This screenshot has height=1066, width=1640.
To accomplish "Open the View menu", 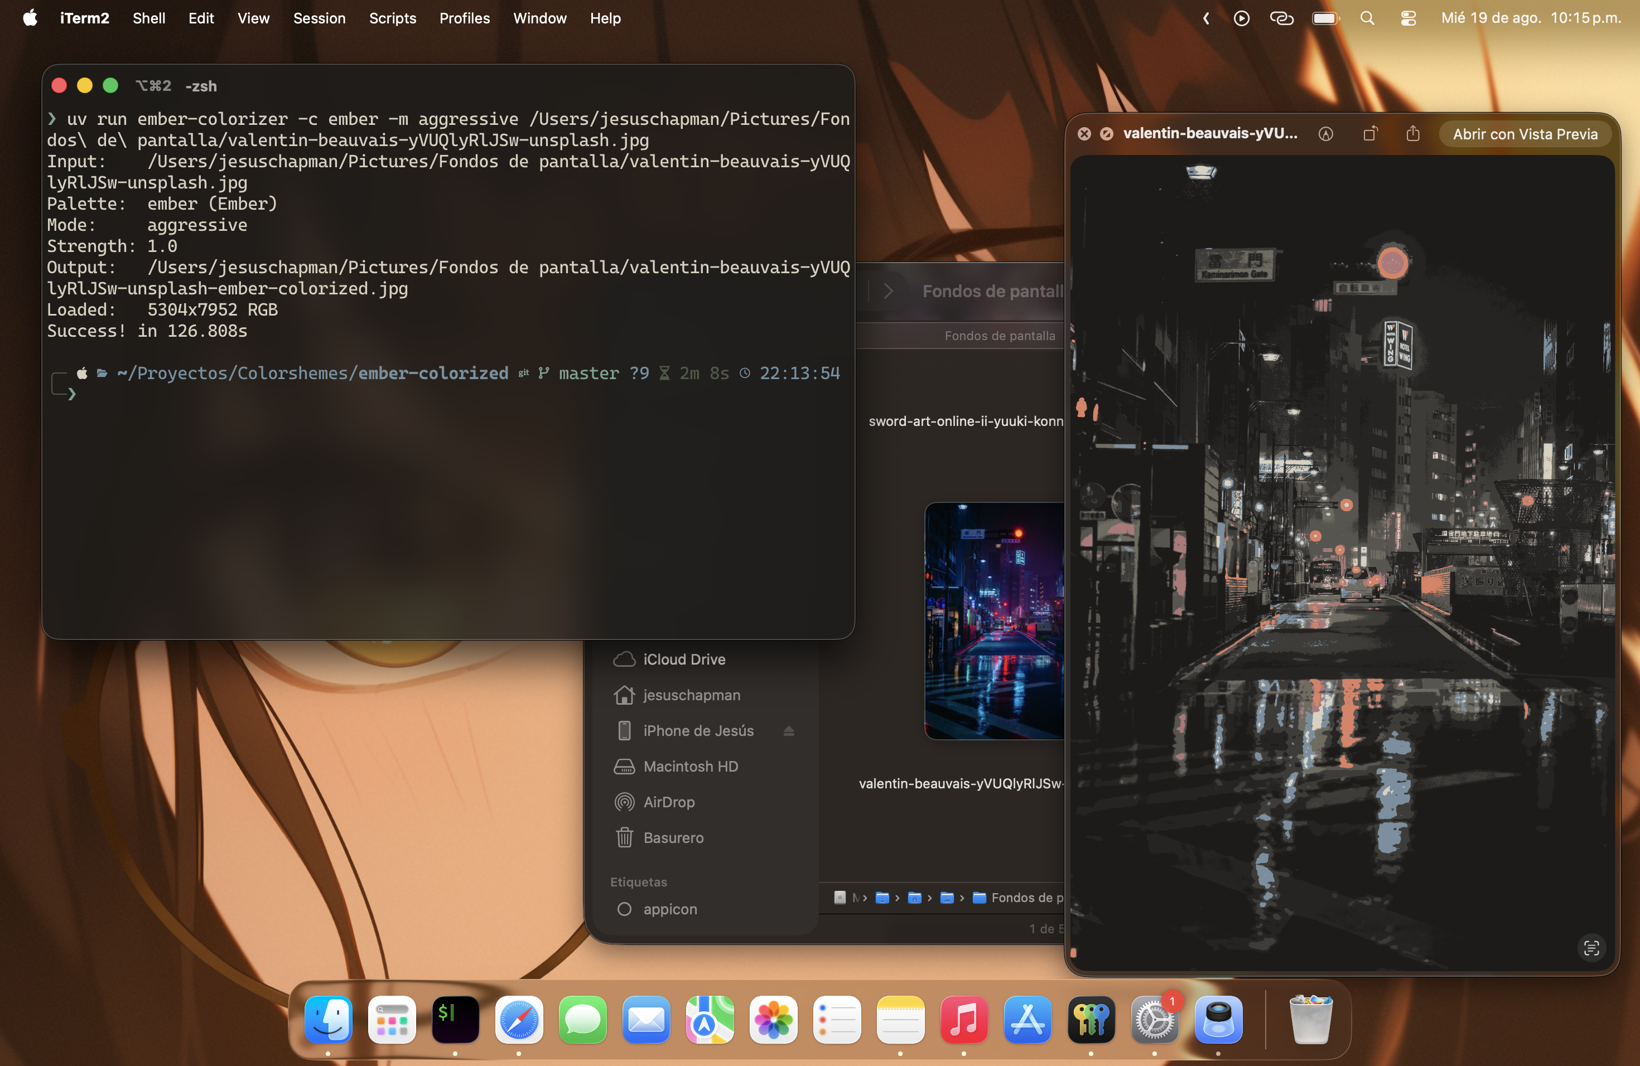I will [x=254, y=18].
